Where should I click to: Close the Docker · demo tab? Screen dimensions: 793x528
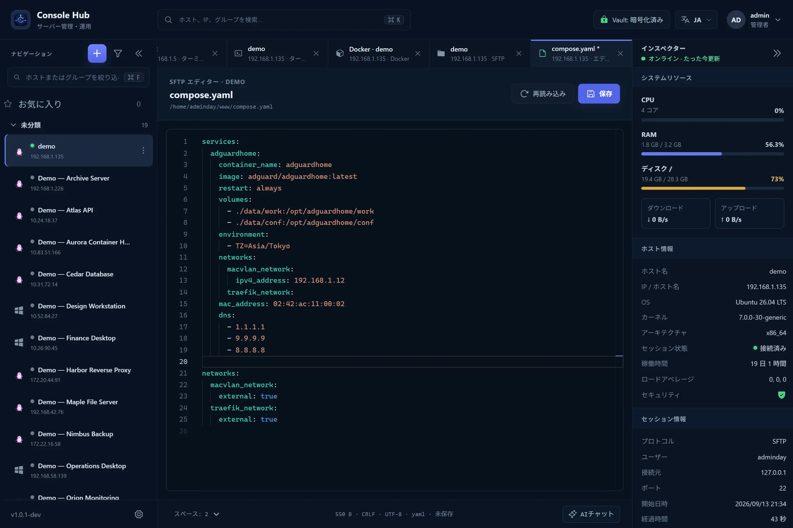click(x=417, y=53)
